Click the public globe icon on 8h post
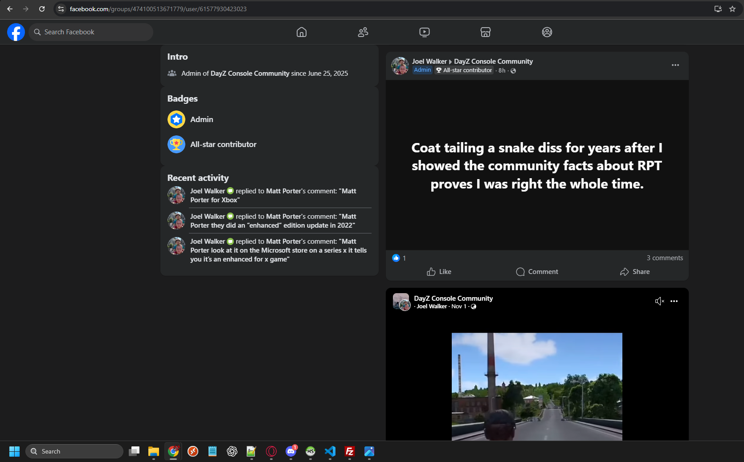The width and height of the screenshot is (744, 462). coord(513,71)
